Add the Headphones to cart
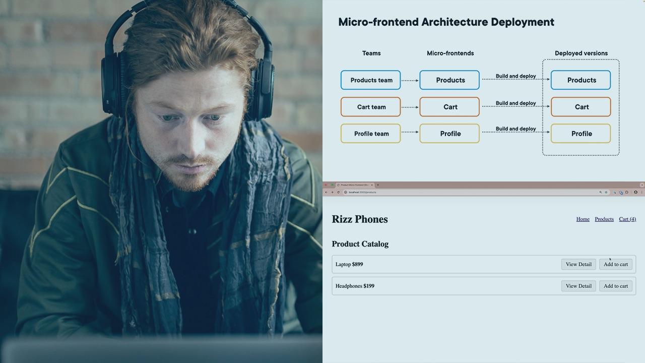Image resolution: width=645 pixels, height=363 pixels. click(615, 286)
